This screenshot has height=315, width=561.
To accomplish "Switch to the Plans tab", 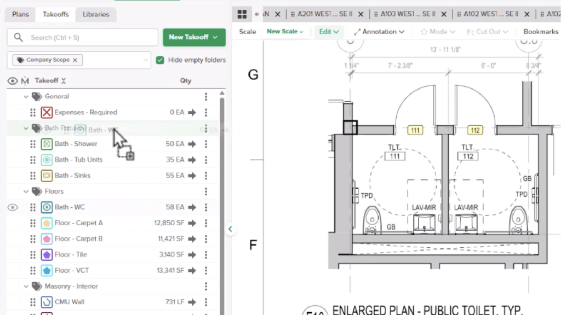I will (x=20, y=14).
